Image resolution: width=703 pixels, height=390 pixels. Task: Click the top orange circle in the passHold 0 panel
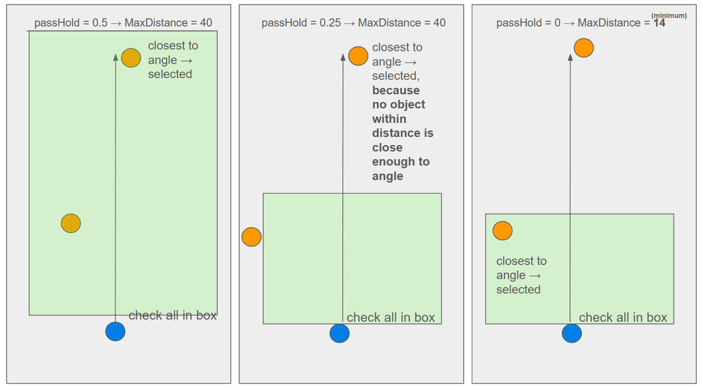[x=584, y=48]
